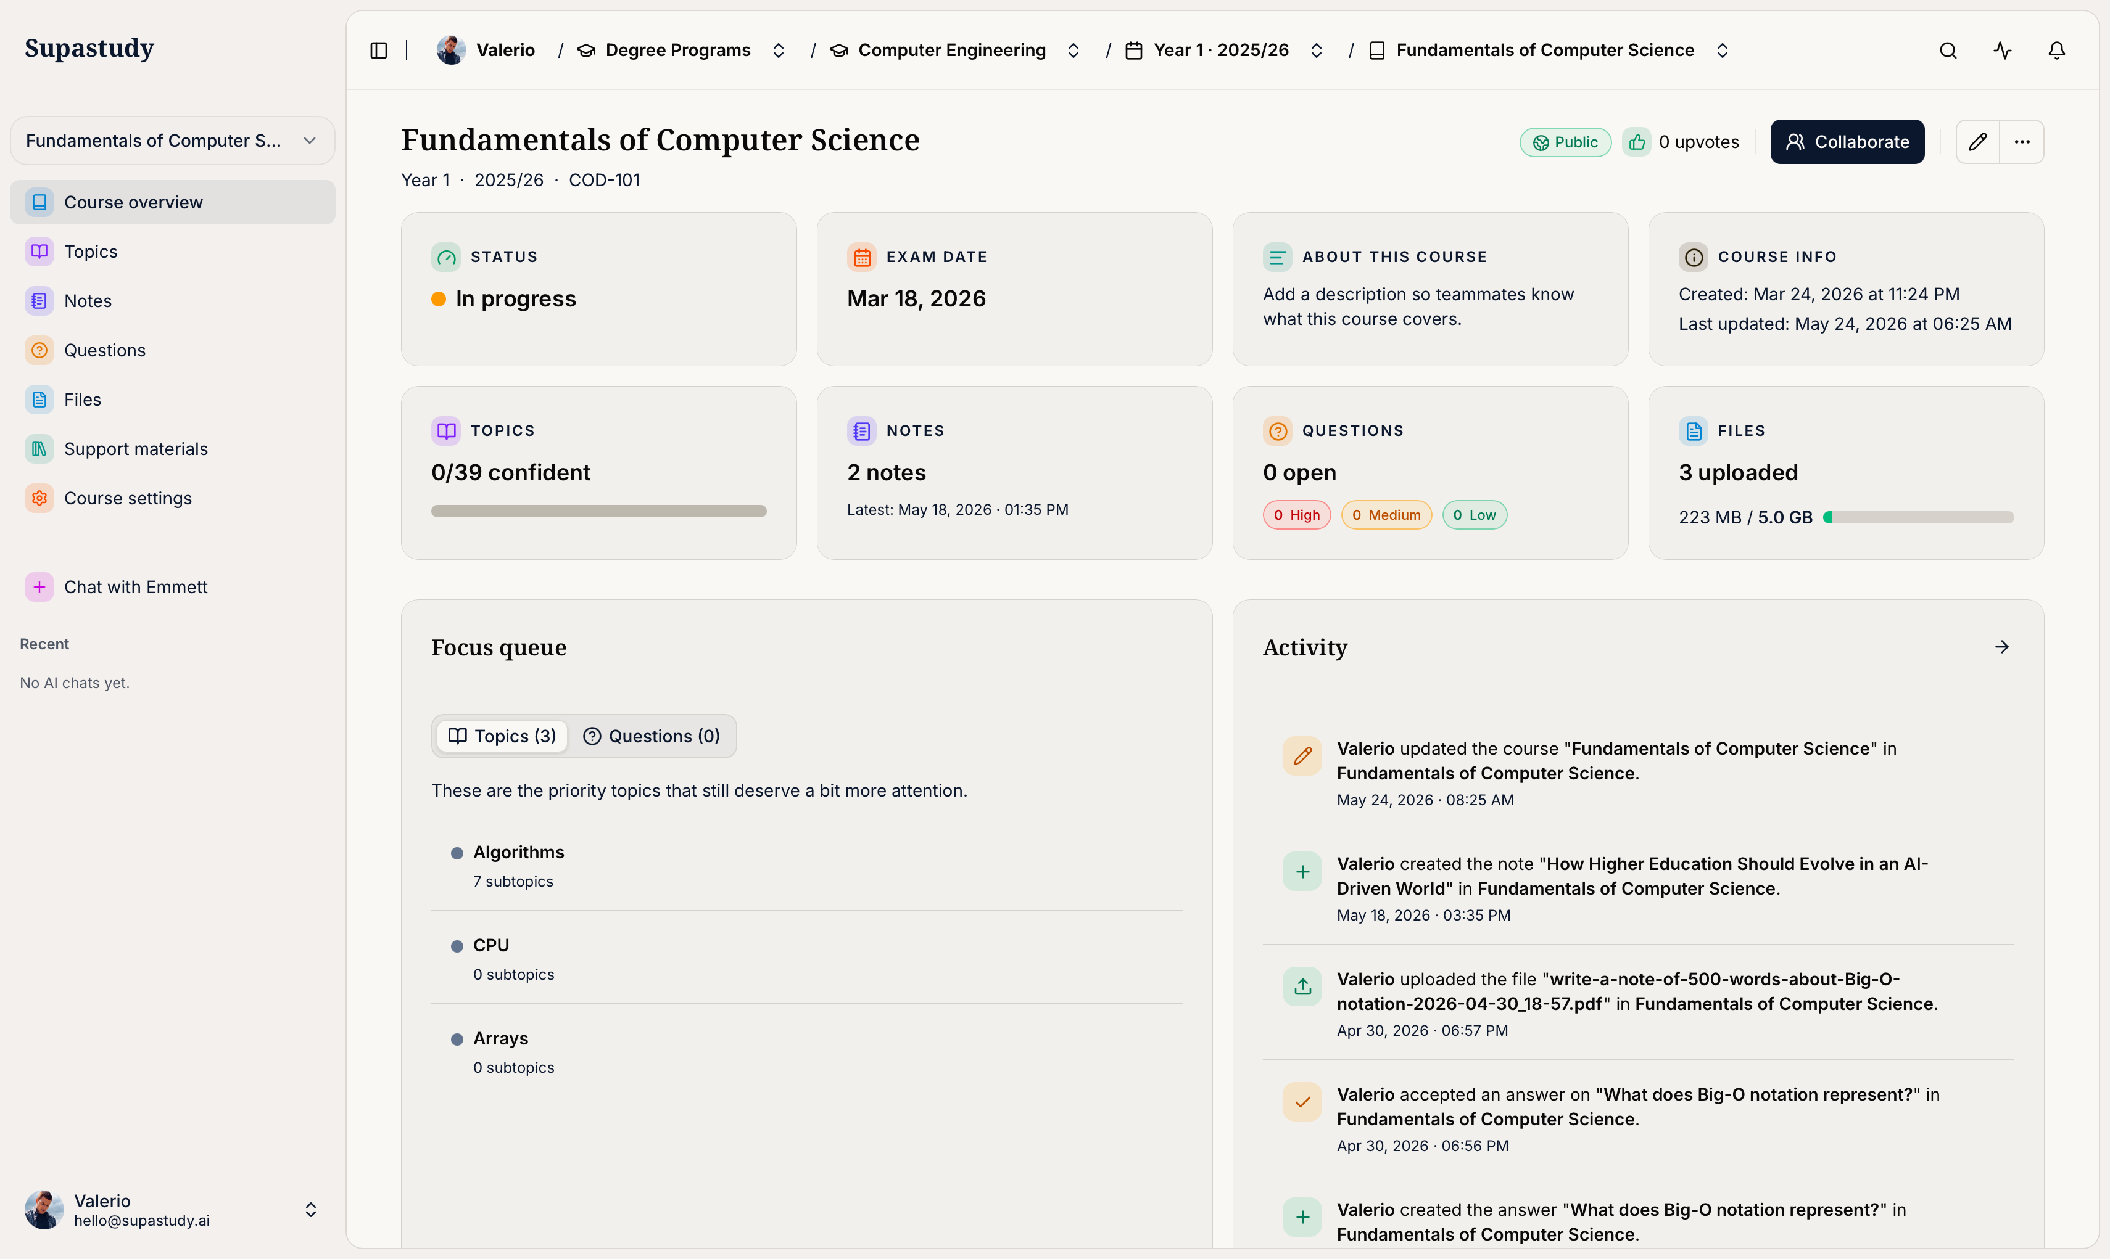Image resolution: width=2110 pixels, height=1259 pixels.
Task: Click the plus icon on created-note activity
Action: 1303,871
